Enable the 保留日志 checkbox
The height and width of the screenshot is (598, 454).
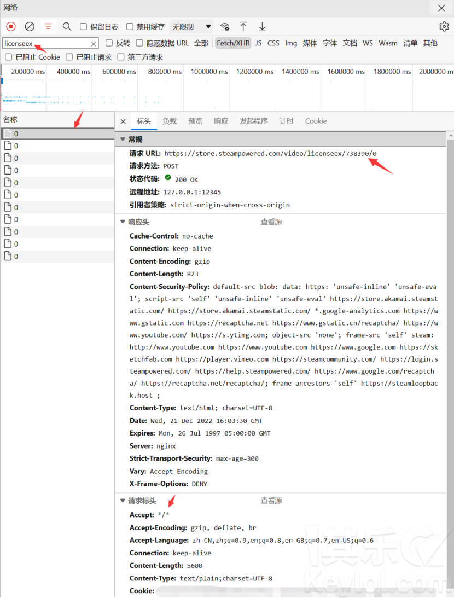tap(84, 27)
